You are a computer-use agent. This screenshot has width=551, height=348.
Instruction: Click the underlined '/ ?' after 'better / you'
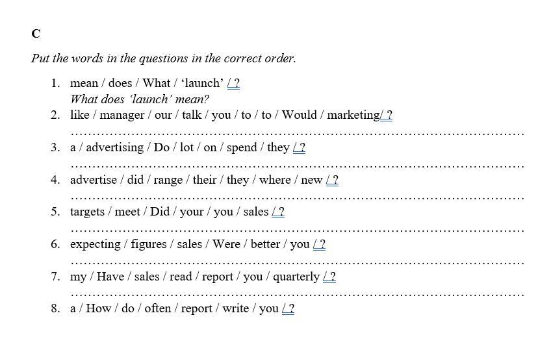[319, 244]
